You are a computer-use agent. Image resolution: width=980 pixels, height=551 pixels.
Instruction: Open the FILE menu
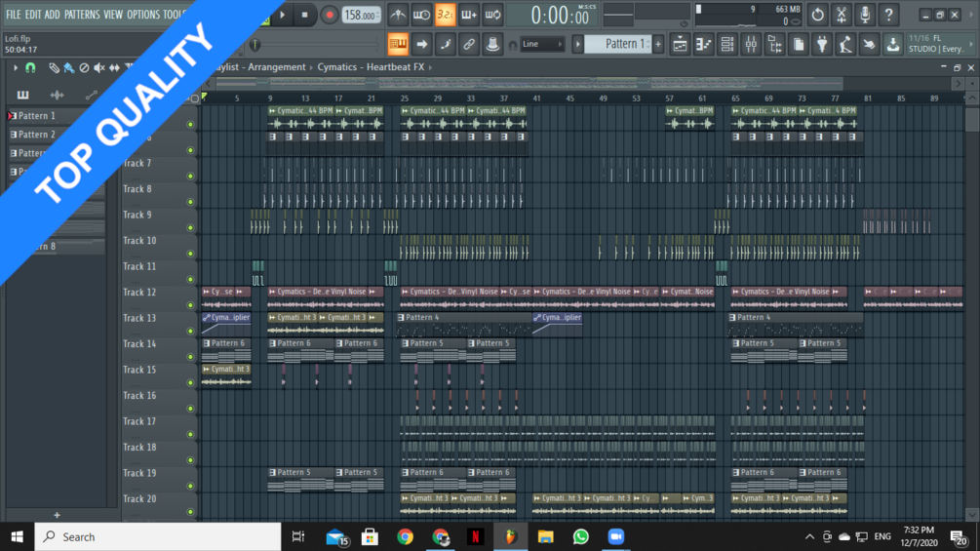pos(13,15)
